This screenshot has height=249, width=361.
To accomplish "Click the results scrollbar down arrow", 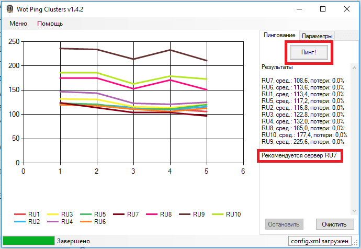I will click(354, 211).
